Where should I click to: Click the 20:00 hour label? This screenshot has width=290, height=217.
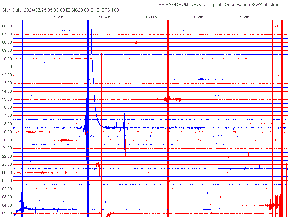coord(7,140)
